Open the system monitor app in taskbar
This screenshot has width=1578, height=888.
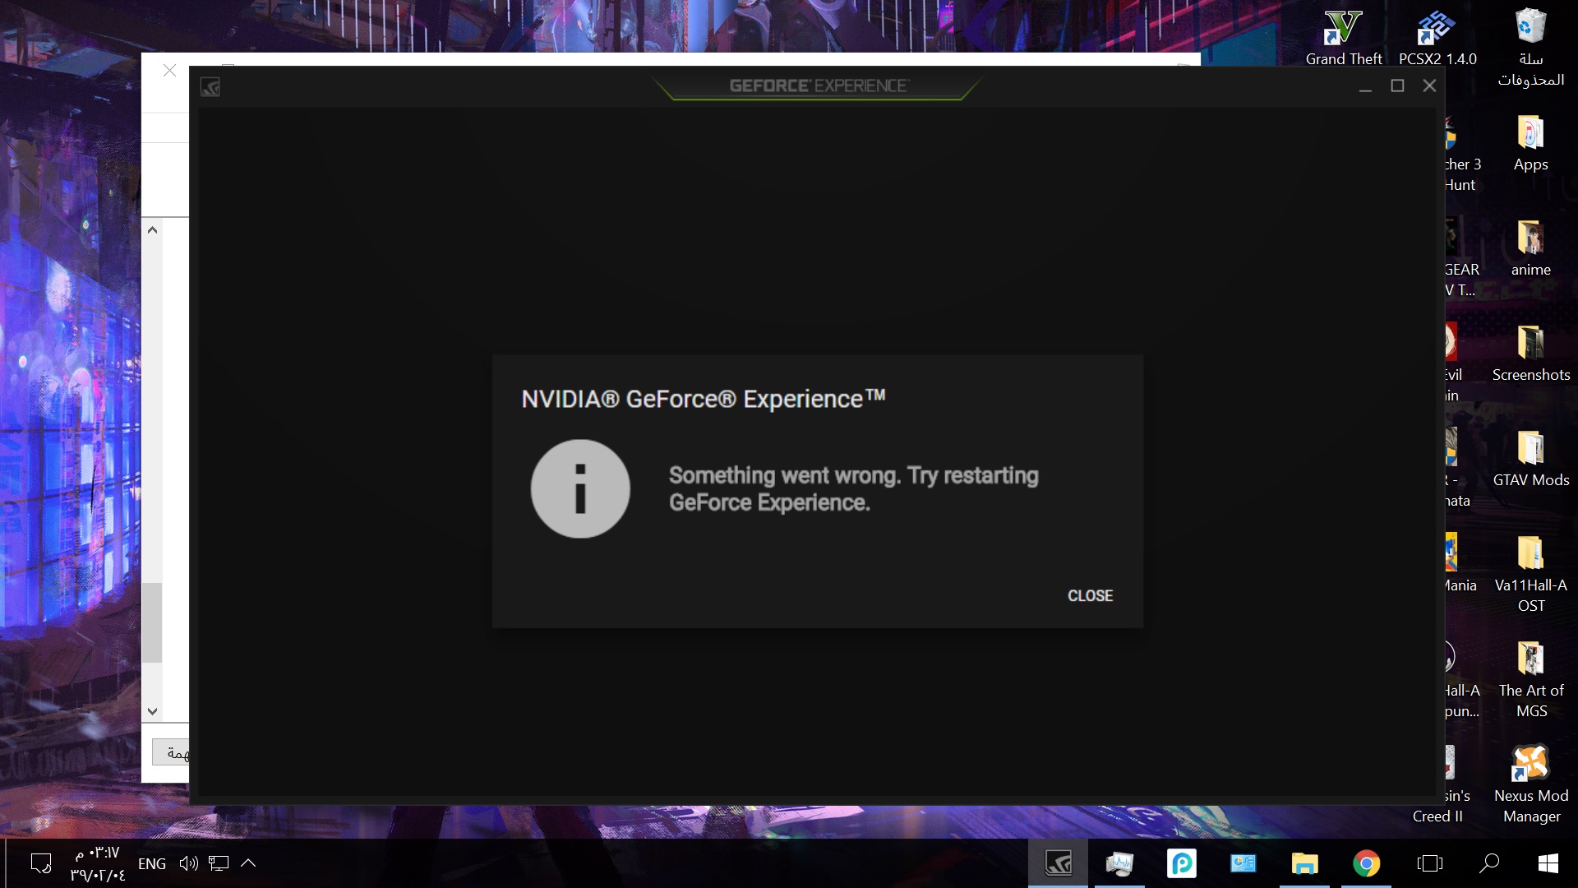click(1119, 863)
